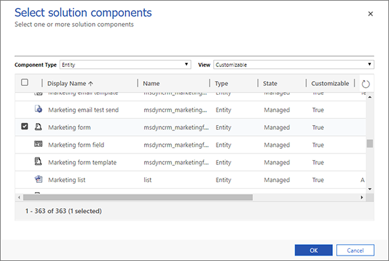Select the 'Marketing list' row text

coord(67,180)
